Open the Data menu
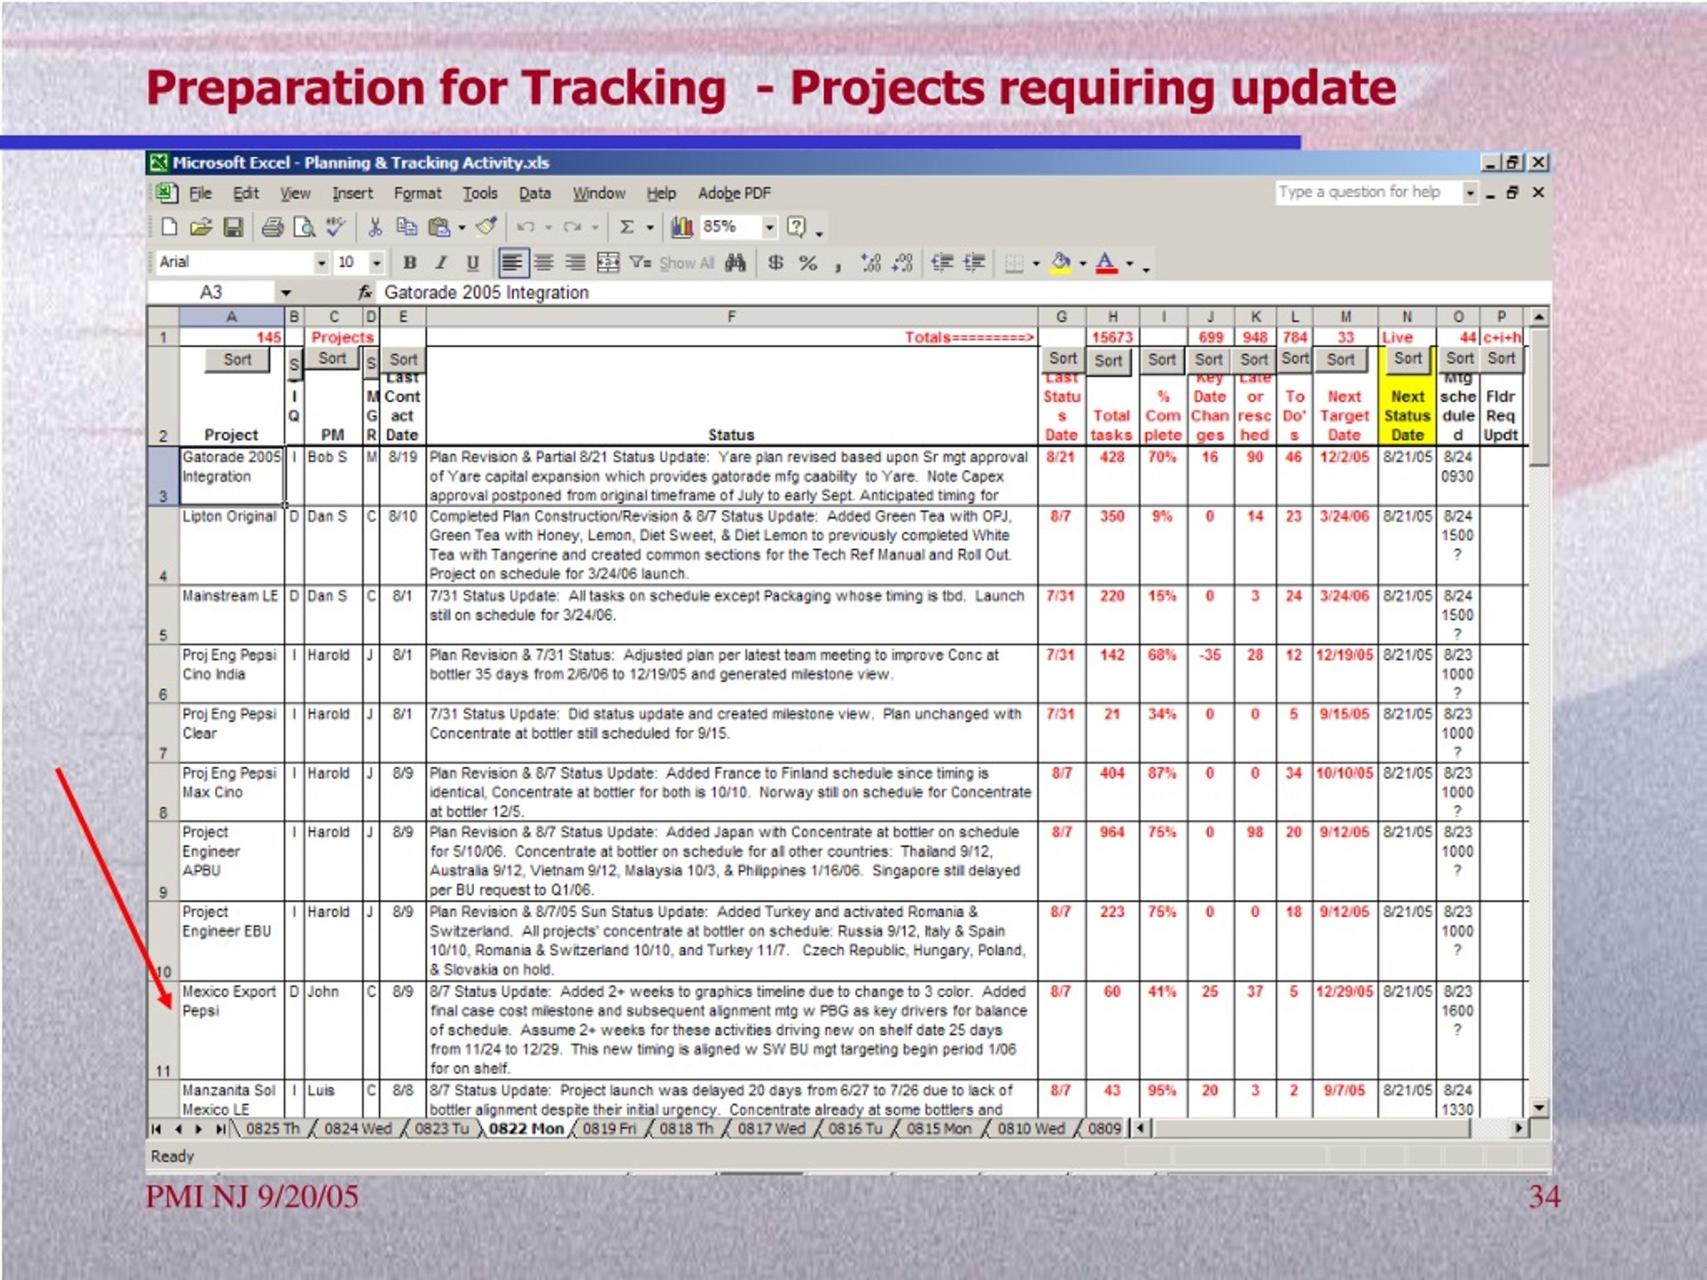The width and height of the screenshot is (1707, 1280). (534, 193)
